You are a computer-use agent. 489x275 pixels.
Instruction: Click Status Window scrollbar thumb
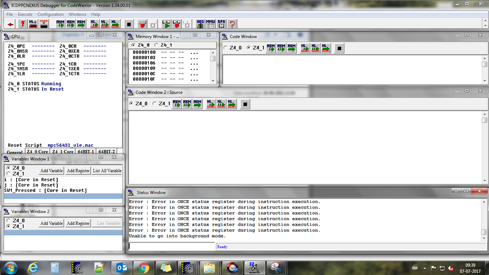pyautogui.click(x=484, y=232)
